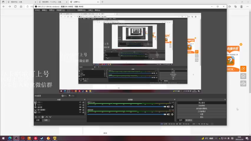Mute the 麦克风/Aux speaker icon
The image size is (251, 141).
click(168, 107)
